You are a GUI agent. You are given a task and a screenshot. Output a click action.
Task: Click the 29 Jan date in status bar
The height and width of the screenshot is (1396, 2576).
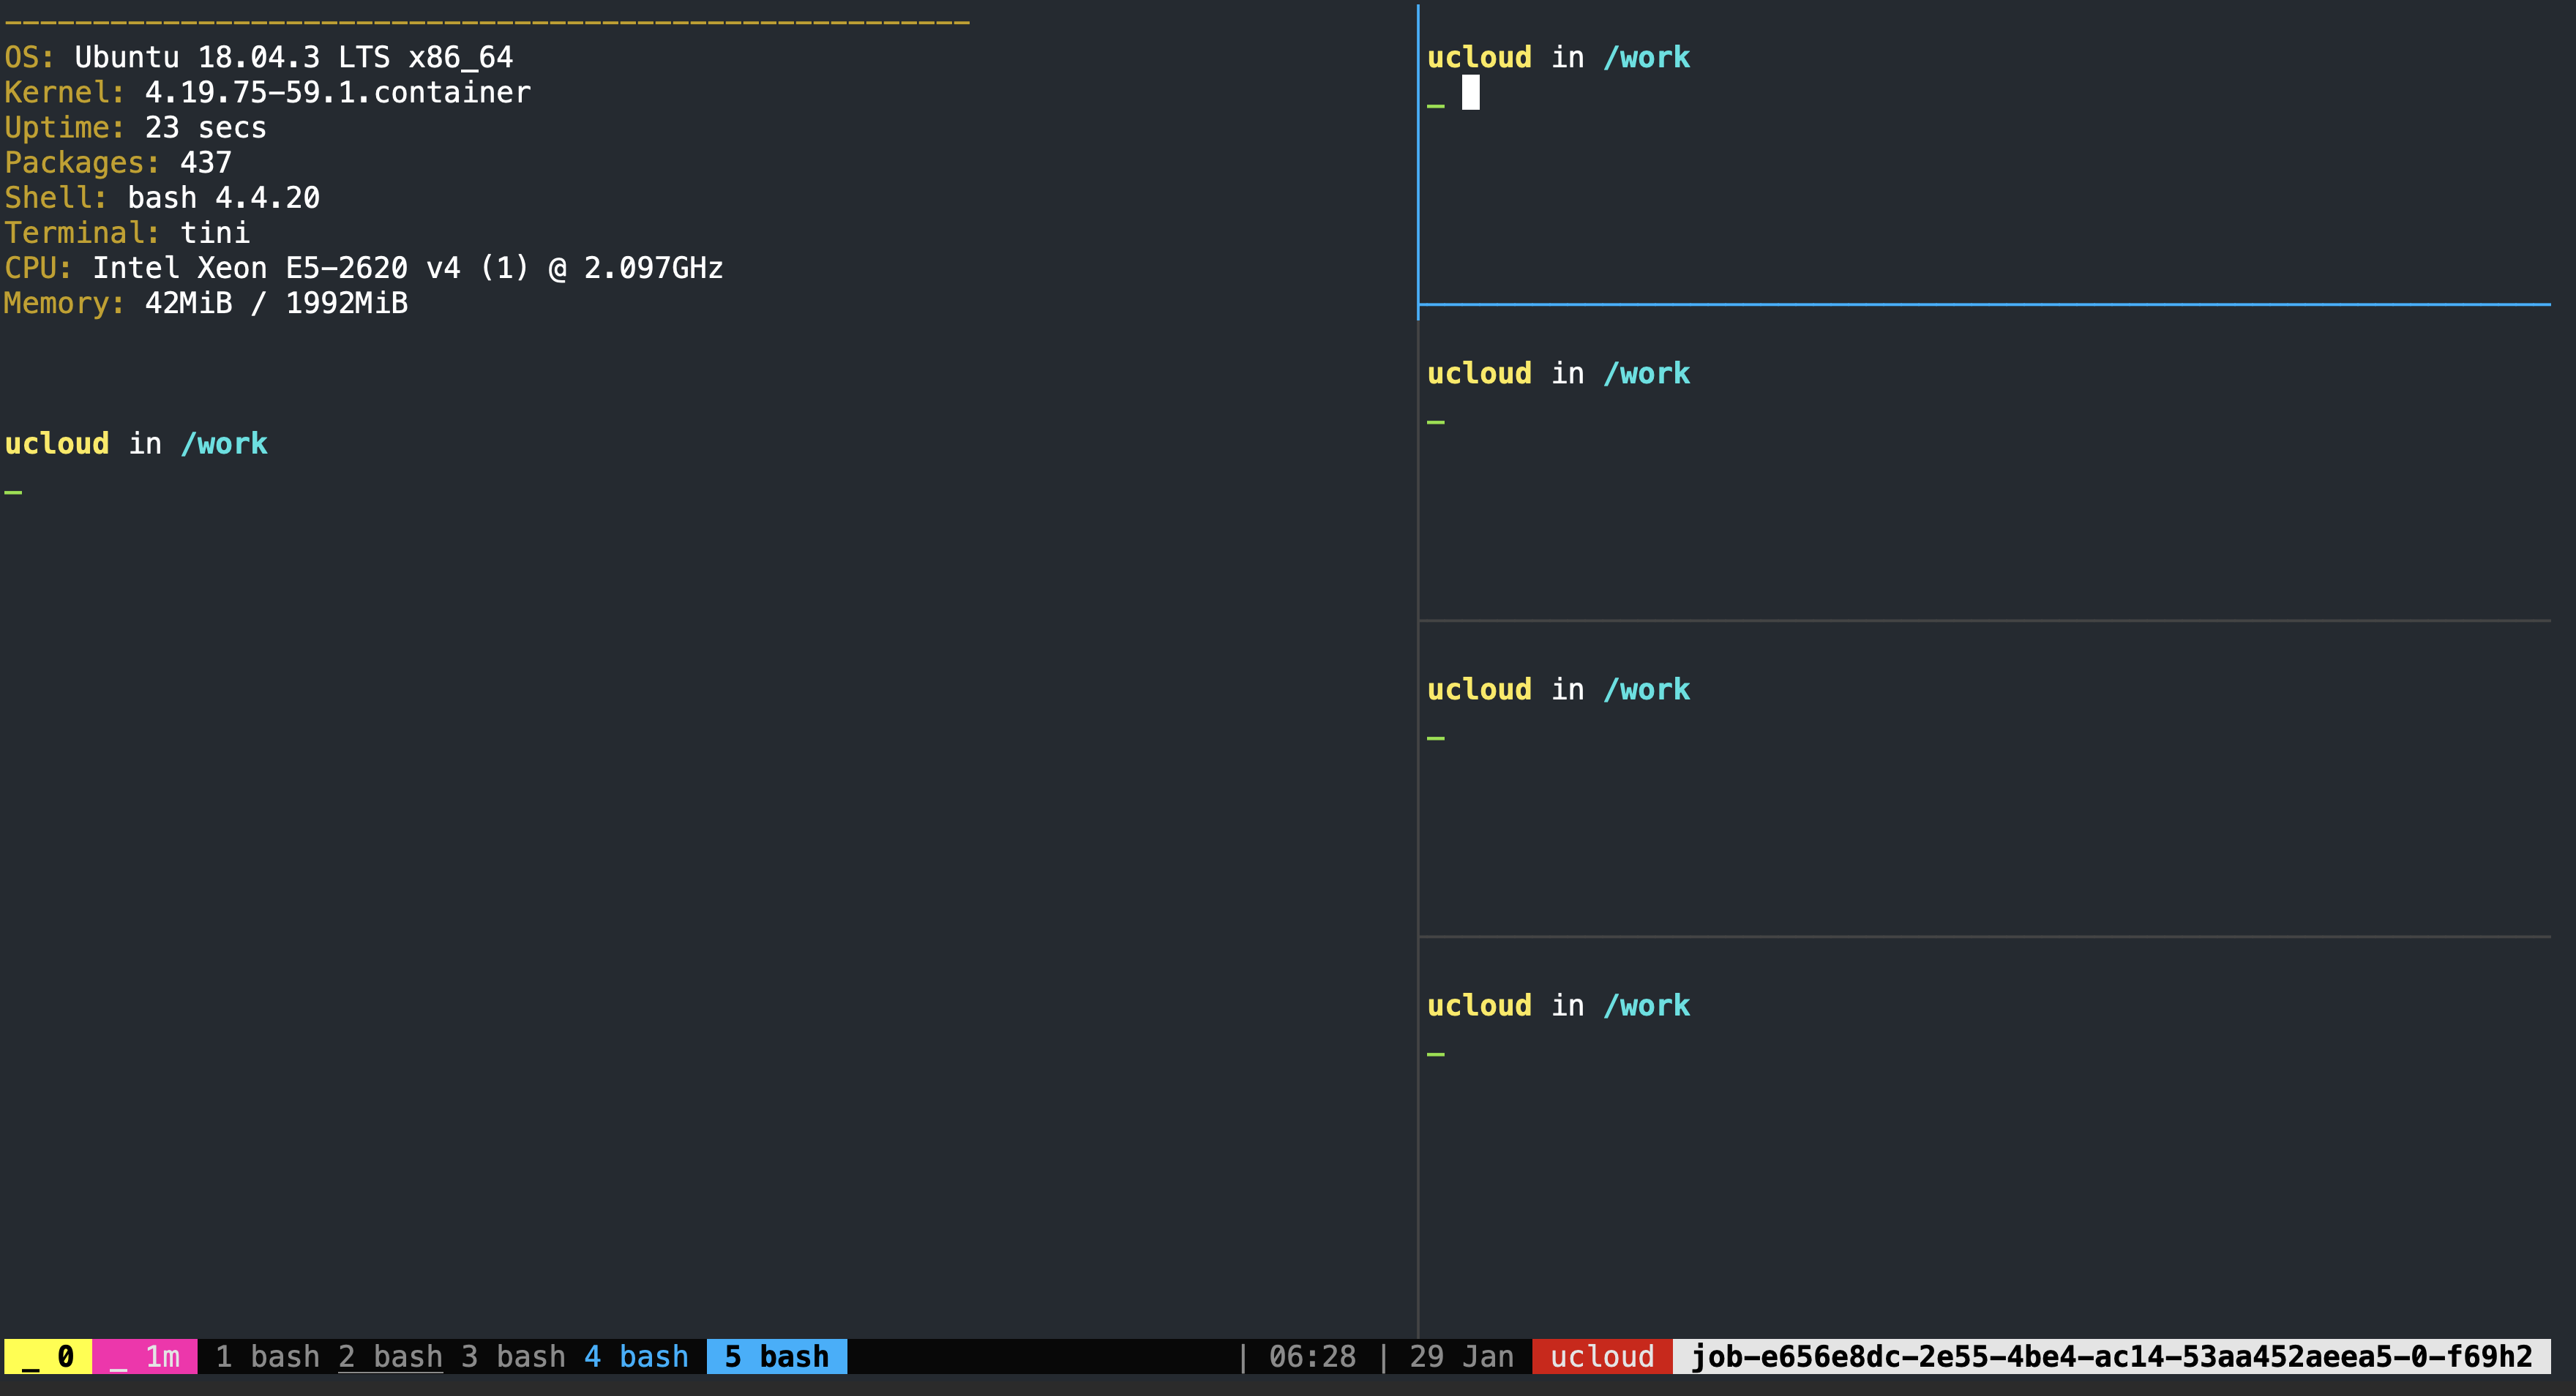(x=1461, y=1356)
